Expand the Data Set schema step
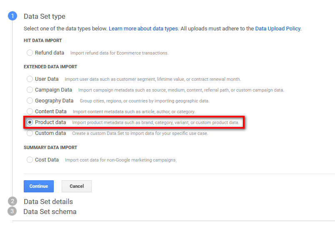 (x=50, y=212)
